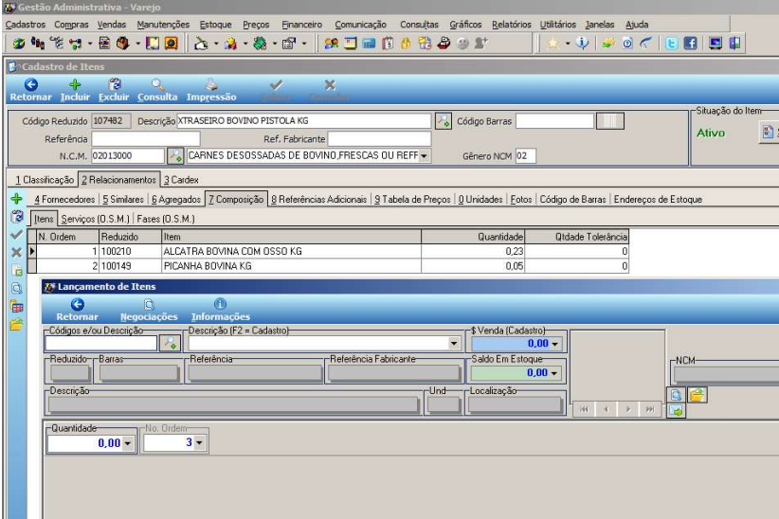This screenshot has height=519, width=779.
Task: Switch to the 1 Classificação tab
Action: [x=45, y=180]
